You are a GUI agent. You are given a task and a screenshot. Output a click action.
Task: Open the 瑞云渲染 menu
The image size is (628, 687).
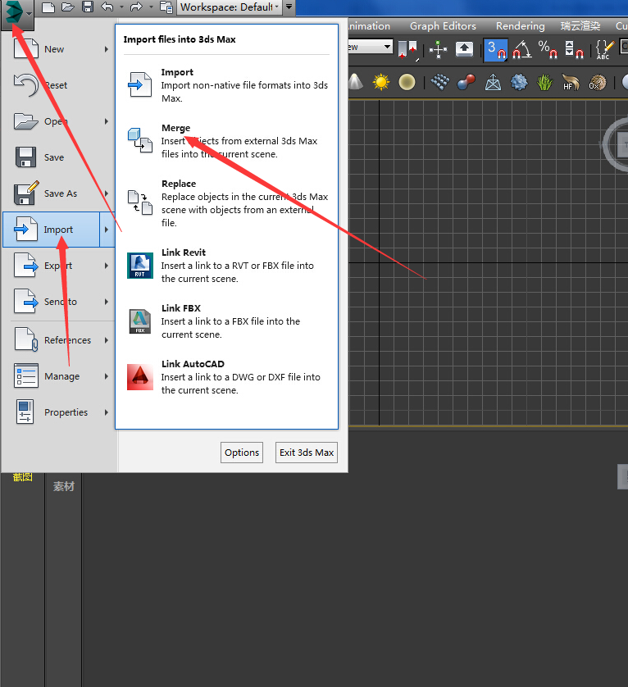click(x=580, y=26)
